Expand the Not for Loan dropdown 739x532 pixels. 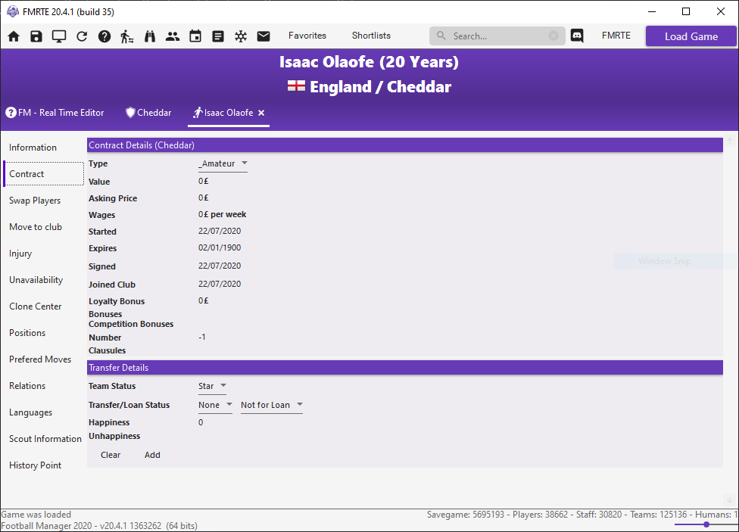point(272,406)
